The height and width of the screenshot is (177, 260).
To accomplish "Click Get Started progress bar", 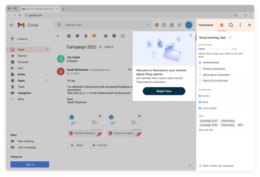I will [x=214, y=49].
